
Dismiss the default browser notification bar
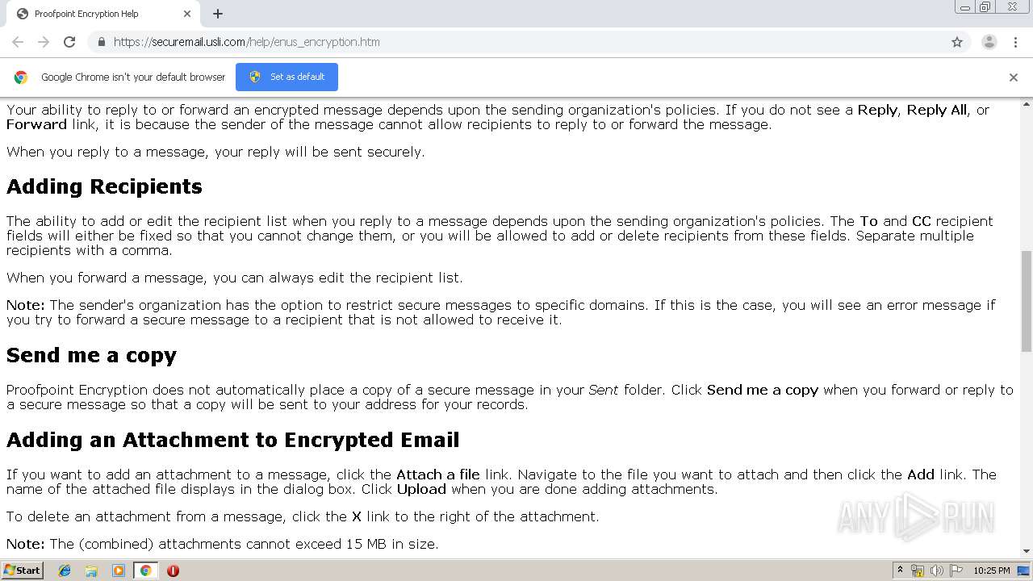point(1013,77)
